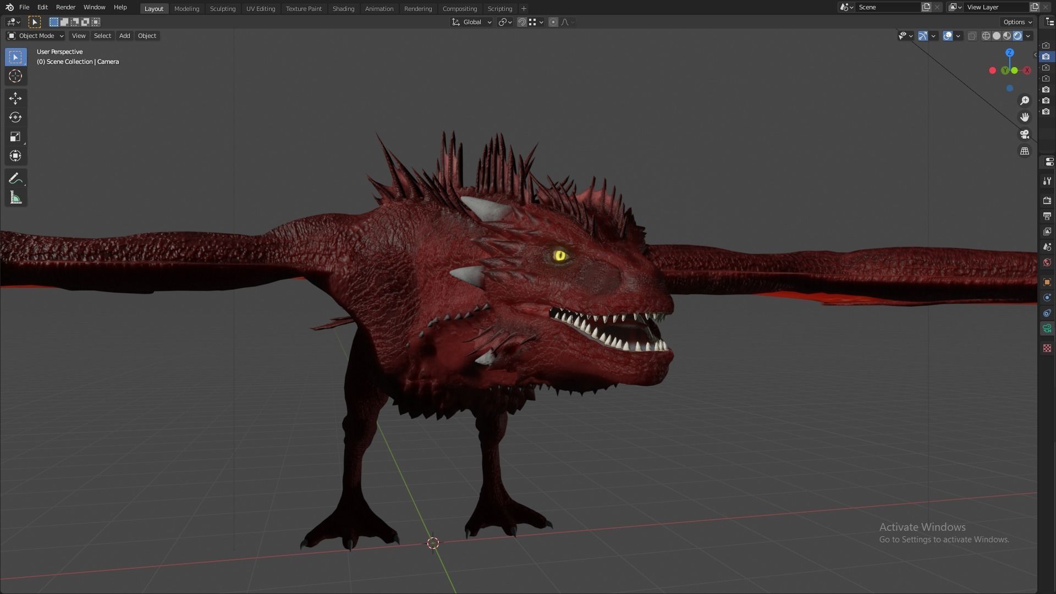Toggle snapping magnet icon

pyautogui.click(x=522, y=22)
